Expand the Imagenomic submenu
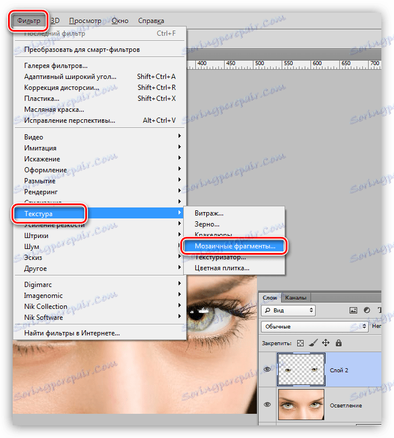 pos(100,295)
